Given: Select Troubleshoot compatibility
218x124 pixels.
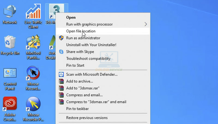Looking at the screenshot, I should click(x=88, y=58).
